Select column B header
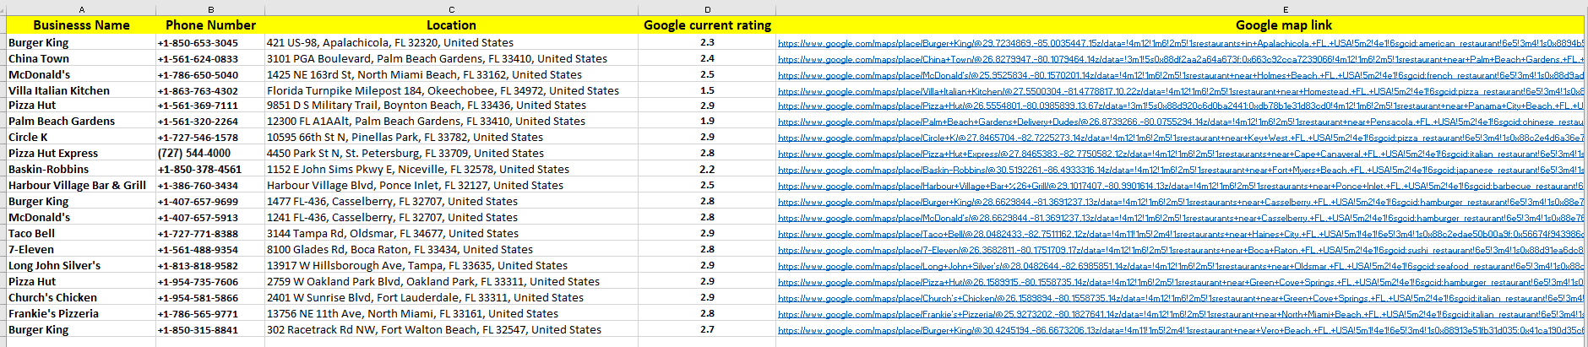 210,9
